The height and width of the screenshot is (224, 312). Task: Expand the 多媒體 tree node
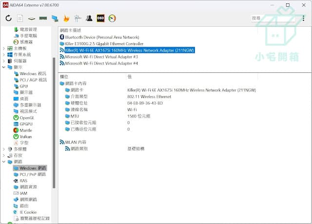[4, 149]
